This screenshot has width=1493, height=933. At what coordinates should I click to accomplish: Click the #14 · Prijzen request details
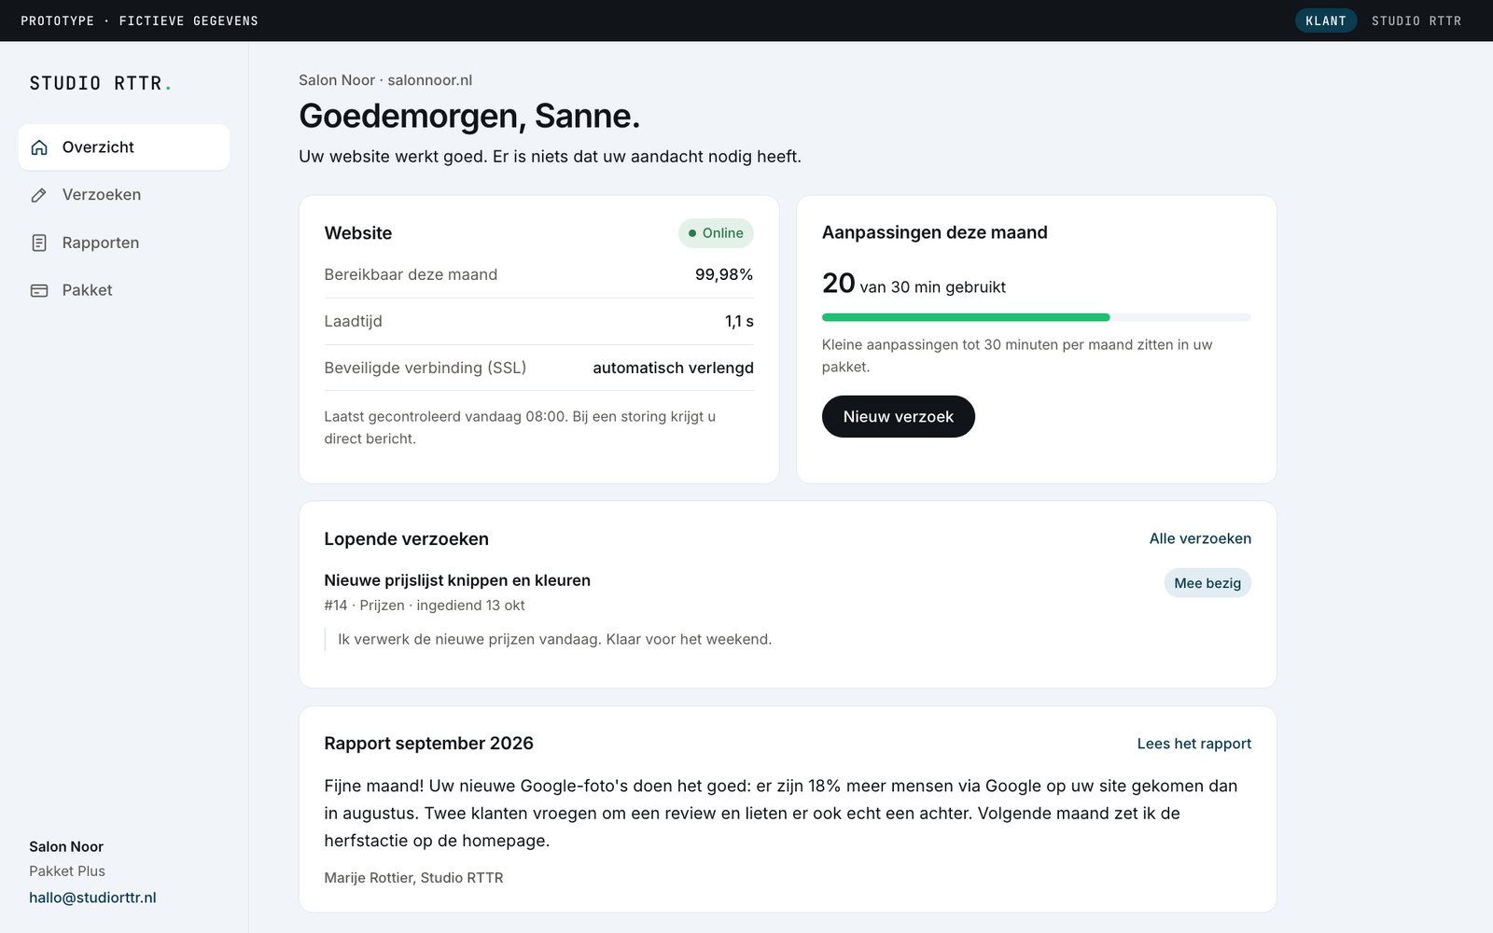click(424, 606)
